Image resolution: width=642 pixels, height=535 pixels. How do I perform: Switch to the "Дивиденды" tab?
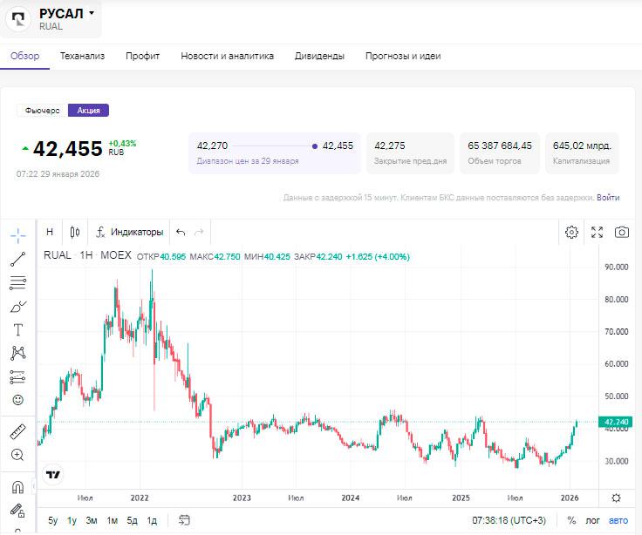click(x=319, y=56)
